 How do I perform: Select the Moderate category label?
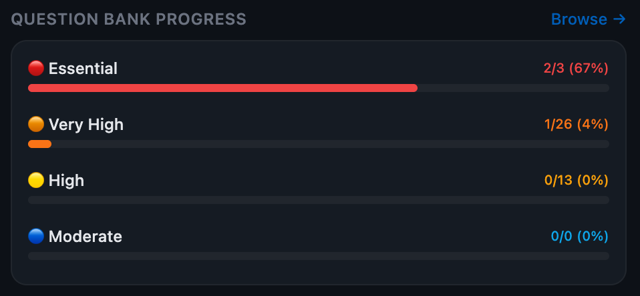[86, 236]
